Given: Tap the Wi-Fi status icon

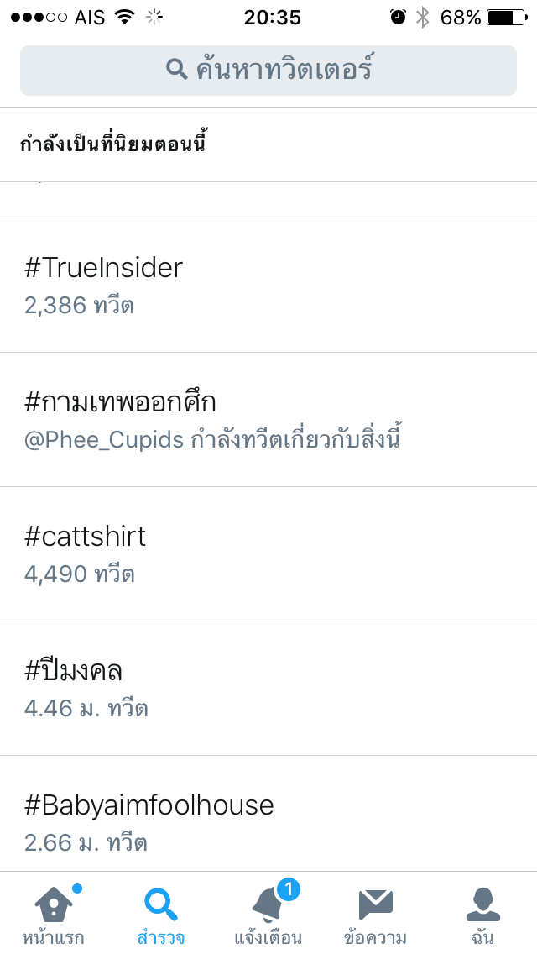Looking at the screenshot, I should click(x=125, y=17).
